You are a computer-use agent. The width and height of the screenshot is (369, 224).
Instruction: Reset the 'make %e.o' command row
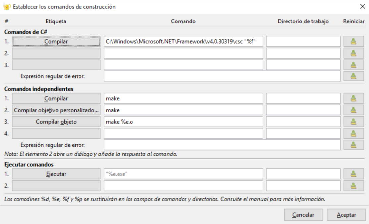click(x=354, y=122)
